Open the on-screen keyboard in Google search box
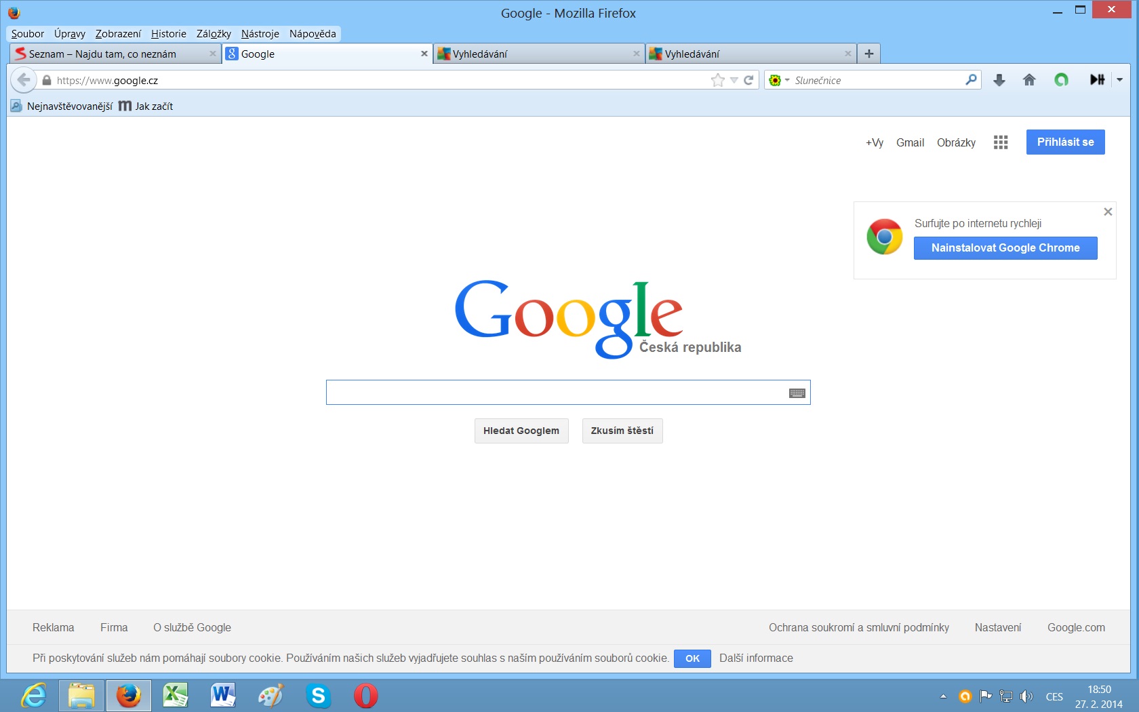 797,393
